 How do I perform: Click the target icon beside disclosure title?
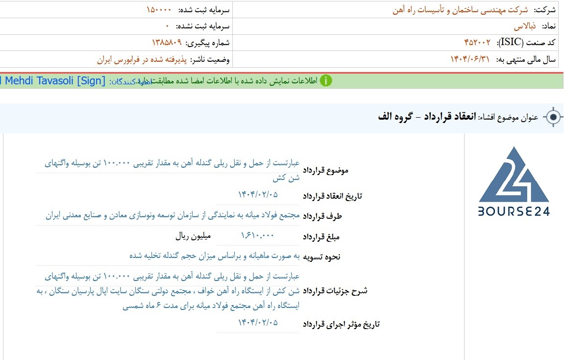click(x=553, y=117)
